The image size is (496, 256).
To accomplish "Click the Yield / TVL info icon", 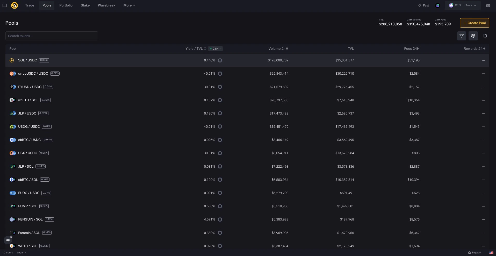I will pyautogui.click(x=205, y=49).
